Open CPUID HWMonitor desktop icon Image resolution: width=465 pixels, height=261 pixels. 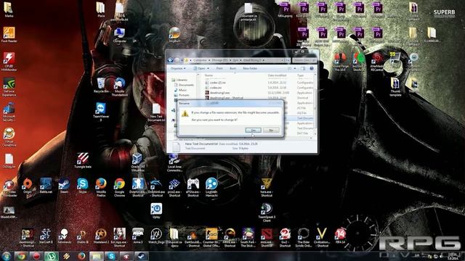pyautogui.click(x=9, y=62)
